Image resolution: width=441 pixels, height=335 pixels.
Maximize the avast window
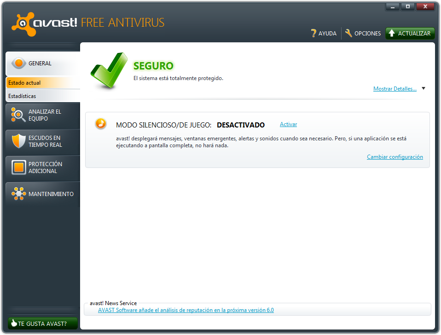click(x=408, y=6)
